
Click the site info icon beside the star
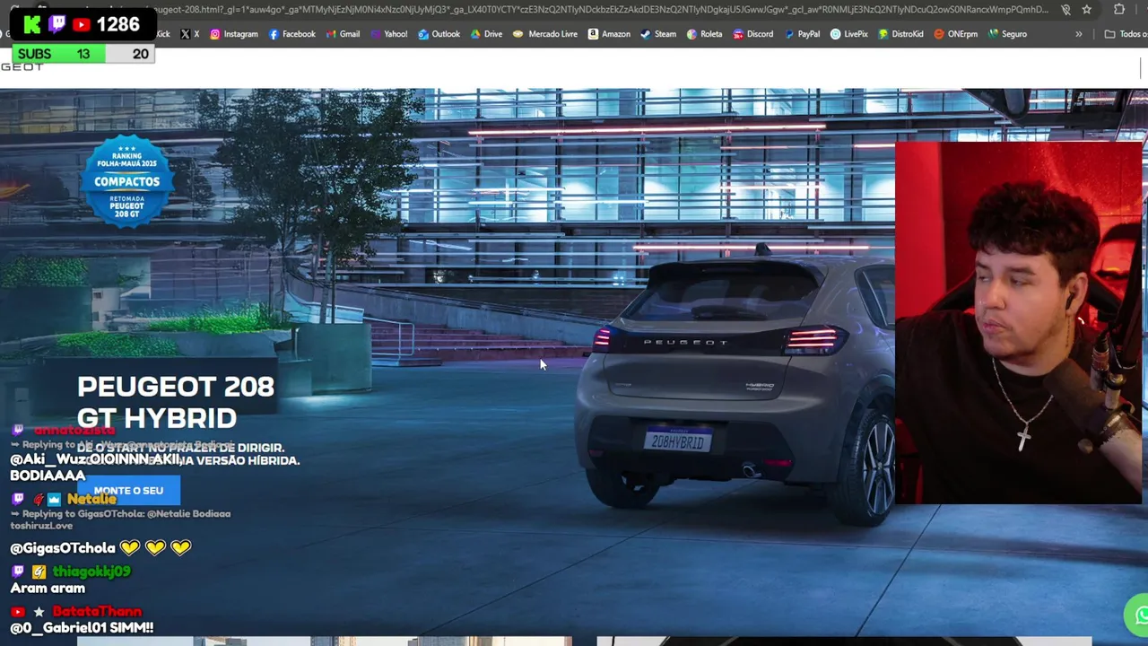(1065, 10)
